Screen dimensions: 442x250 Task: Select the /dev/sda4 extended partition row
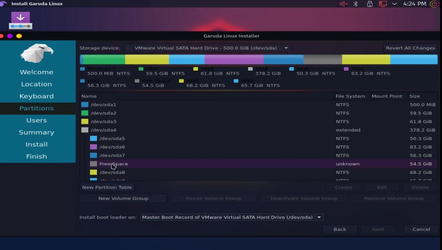(259, 130)
